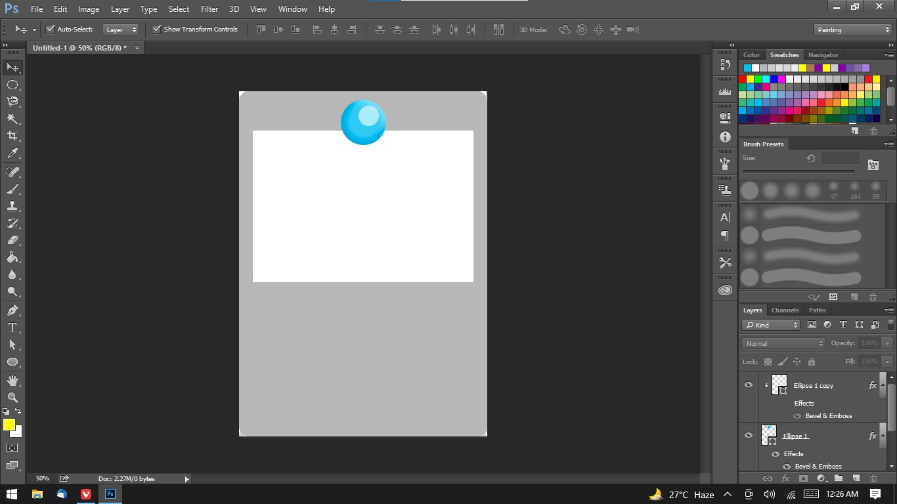Open the Creative Cloud Libraries panel icon

click(725, 290)
